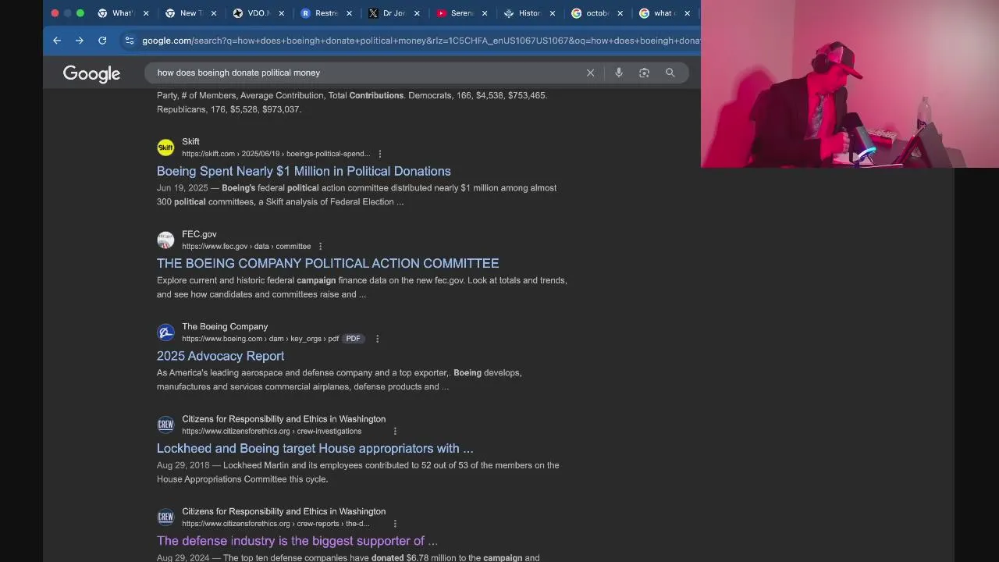Open THE BOEING COMPANY POLITICAL ACTION COMMITTEE link
This screenshot has width=999, height=562.
pyautogui.click(x=328, y=264)
